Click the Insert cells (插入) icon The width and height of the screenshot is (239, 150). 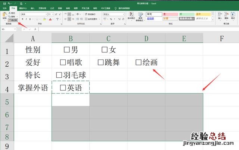point(220,16)
